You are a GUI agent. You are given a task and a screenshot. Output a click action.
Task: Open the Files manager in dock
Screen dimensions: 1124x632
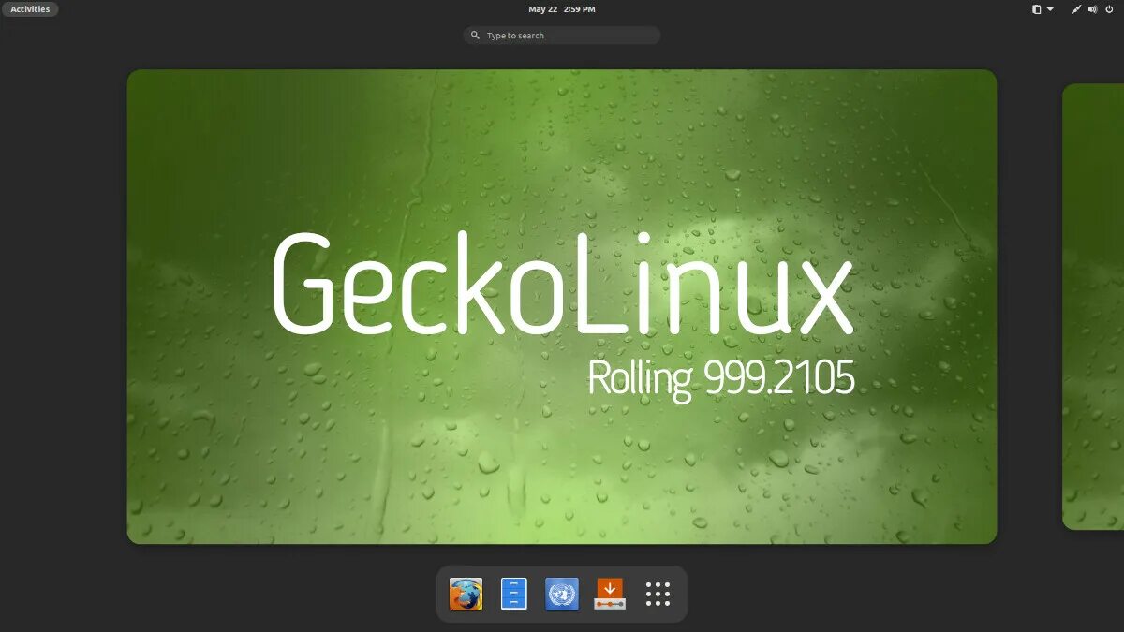(514, 594)
